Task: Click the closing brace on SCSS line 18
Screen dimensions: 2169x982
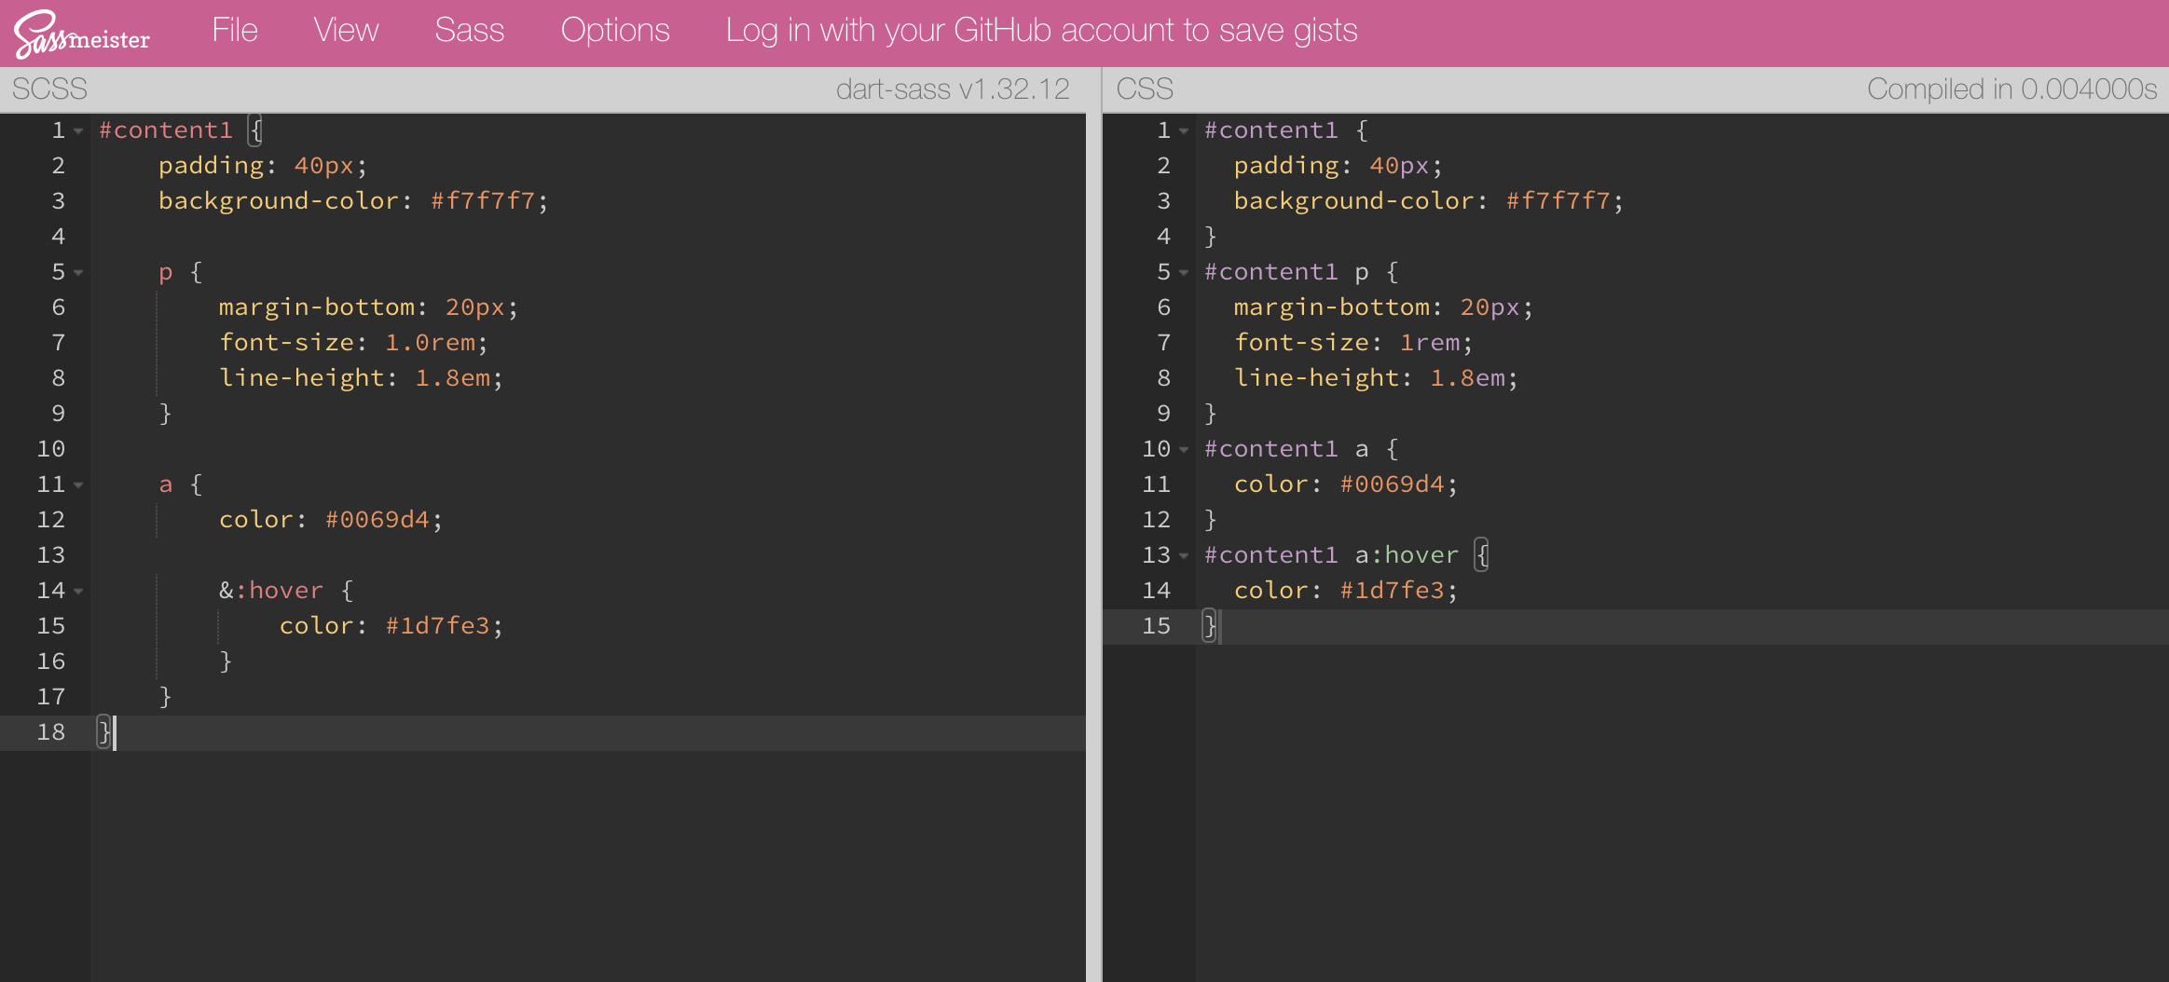Action: 104,732
